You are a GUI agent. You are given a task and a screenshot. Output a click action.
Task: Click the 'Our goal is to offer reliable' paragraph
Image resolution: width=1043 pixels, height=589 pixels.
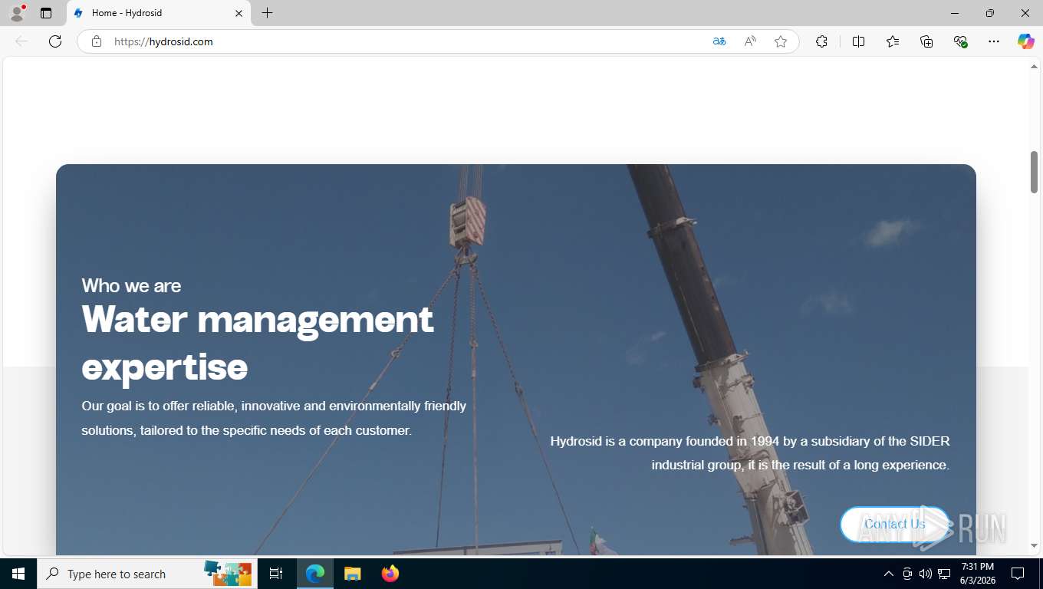pos(274,418)
